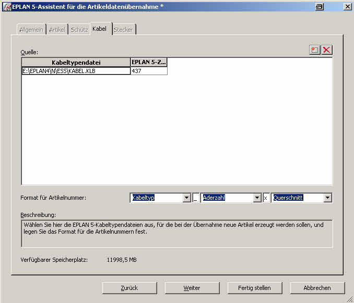The image size is (354, 303).
Task: Click the Verfügbarer Speicherplatz label
Action: [x=54, y=260]
